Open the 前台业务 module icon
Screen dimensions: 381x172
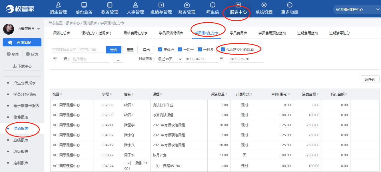(x=84, y=5)
